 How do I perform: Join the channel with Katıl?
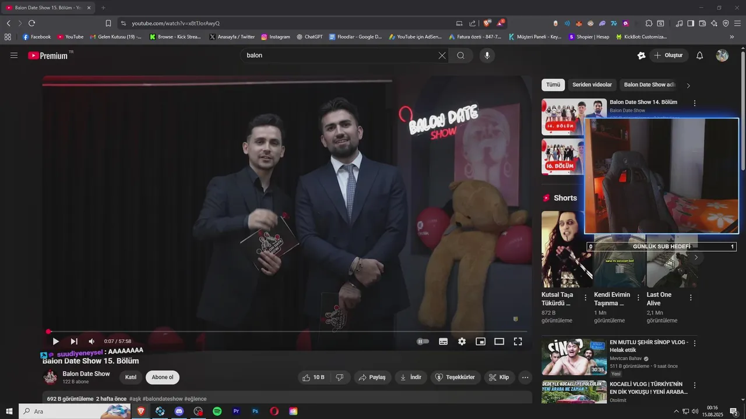tap(131, 377)
